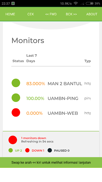Screen dimensions: 102x182
Task: Tap the Wi-Fi icon in status bar
Action: tap(76, 3)
